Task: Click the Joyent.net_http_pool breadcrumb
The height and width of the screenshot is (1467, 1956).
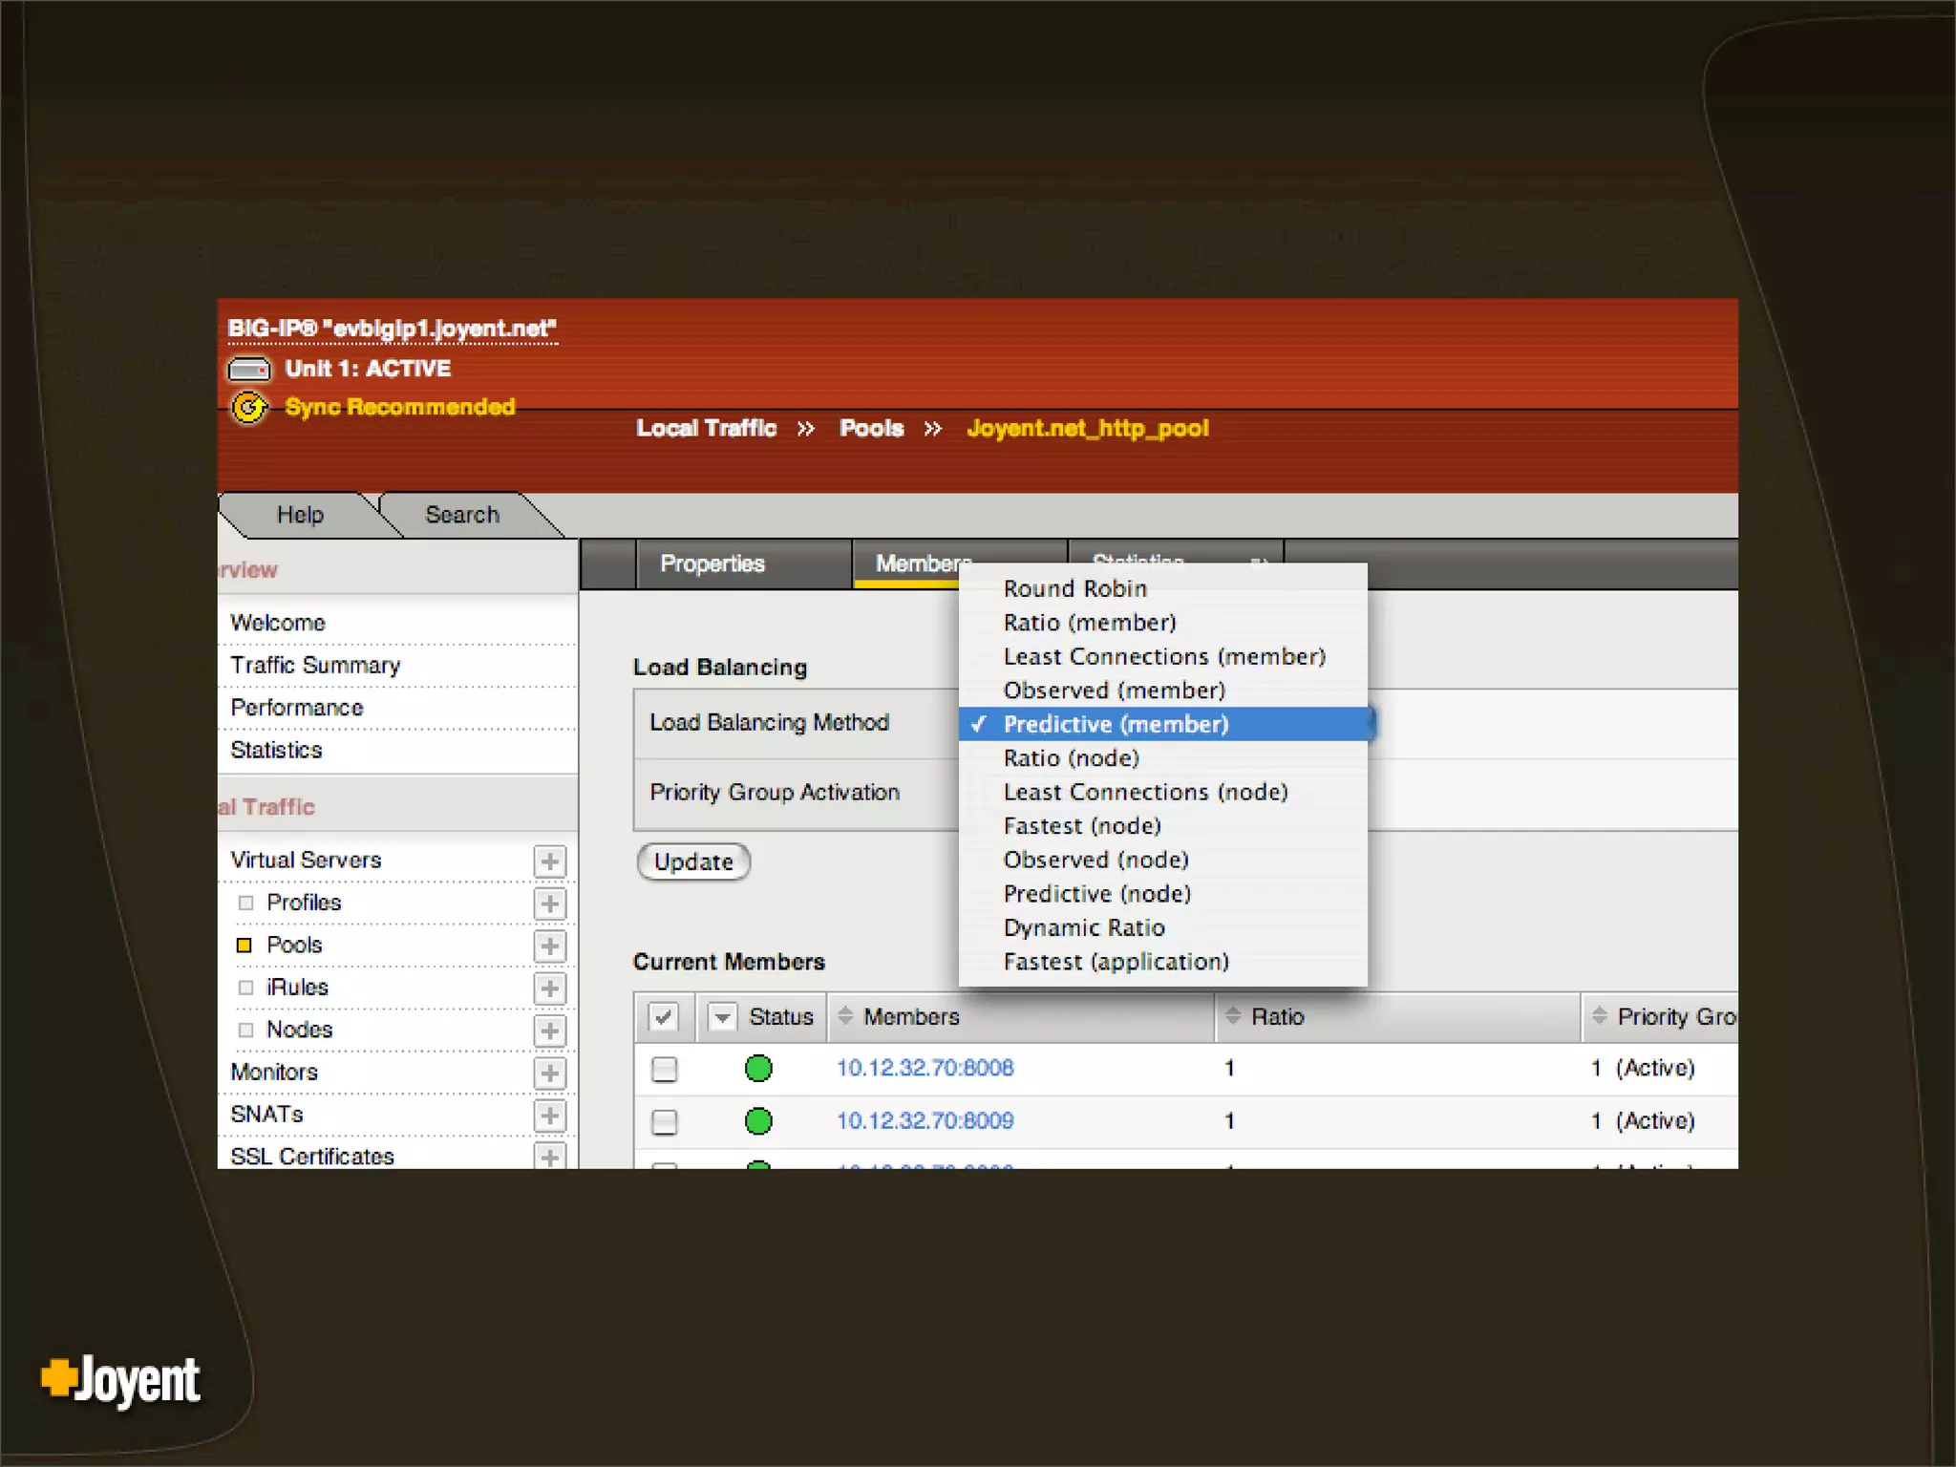Action: point(1088,428)
